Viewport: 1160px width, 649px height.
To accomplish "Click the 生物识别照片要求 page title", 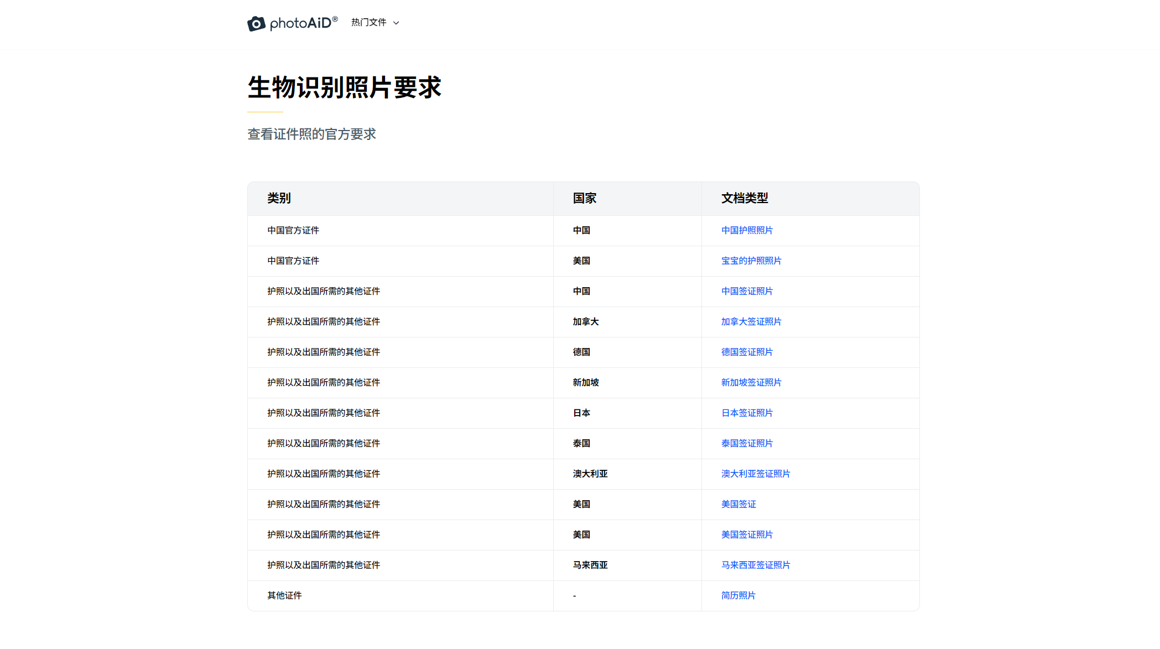I will (344, 87).
